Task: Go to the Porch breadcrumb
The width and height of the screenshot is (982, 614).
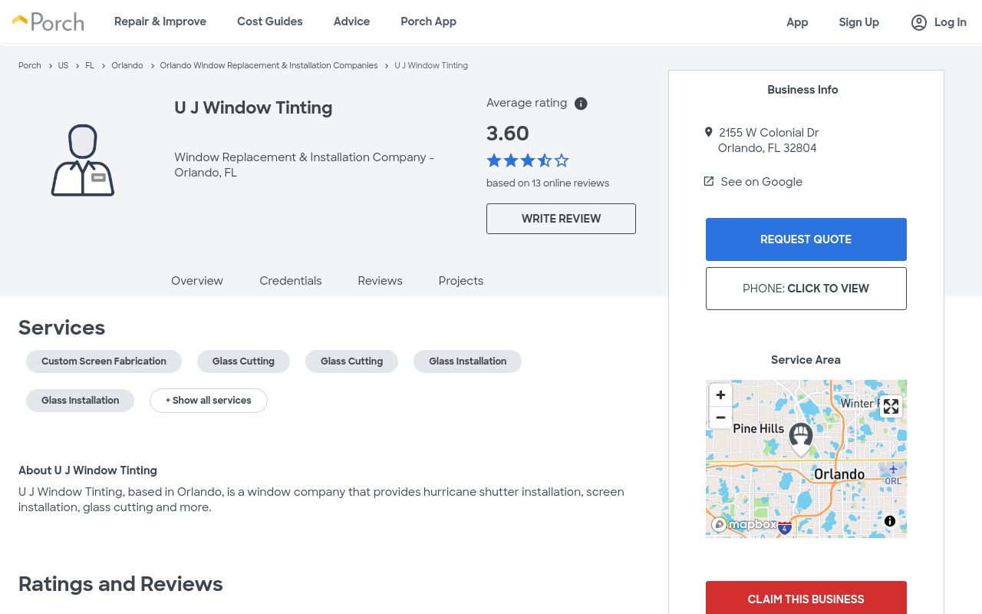Action: tap(30, 65)
